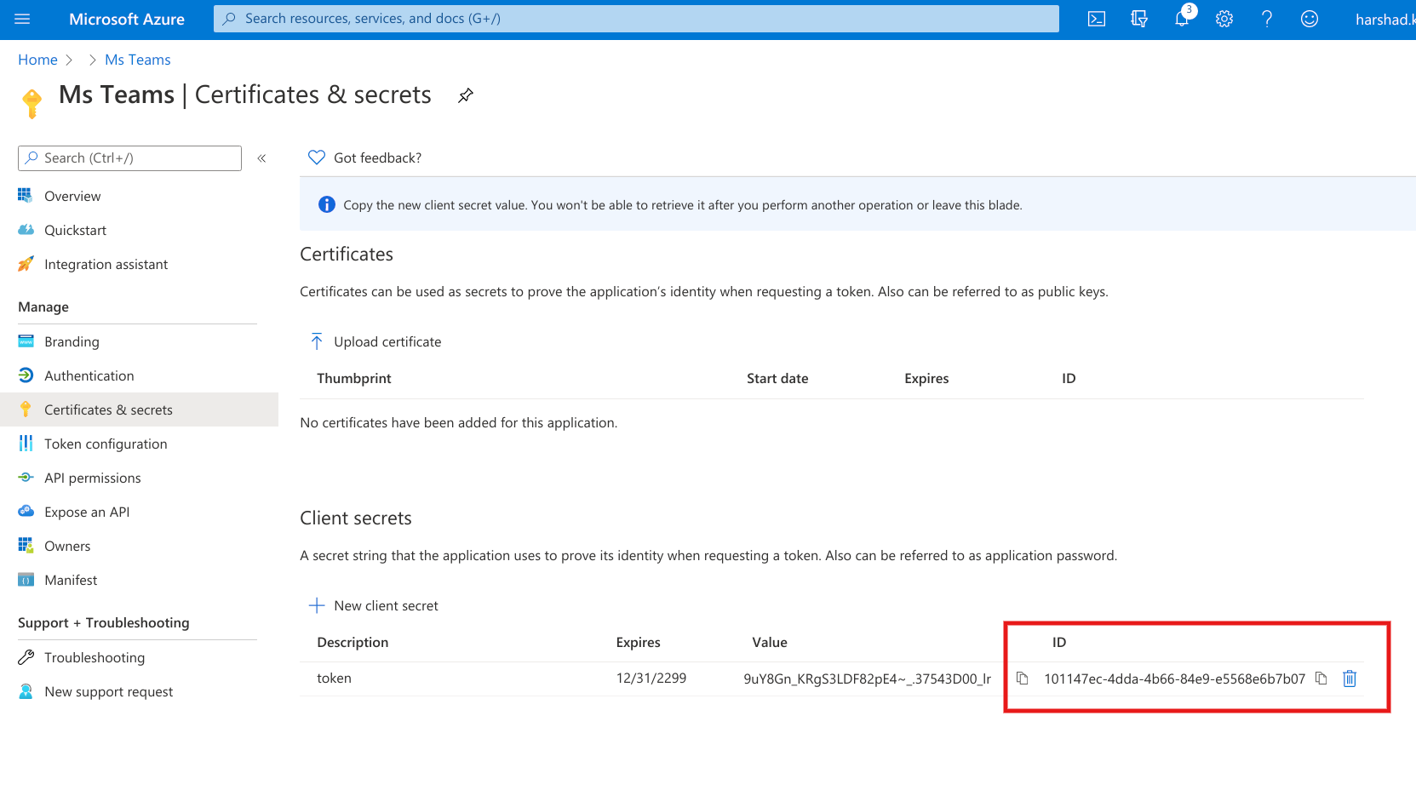Open API permissions in sidebar
The height and width of the screenshot is (796, 1416).
(x=92, y=478)
